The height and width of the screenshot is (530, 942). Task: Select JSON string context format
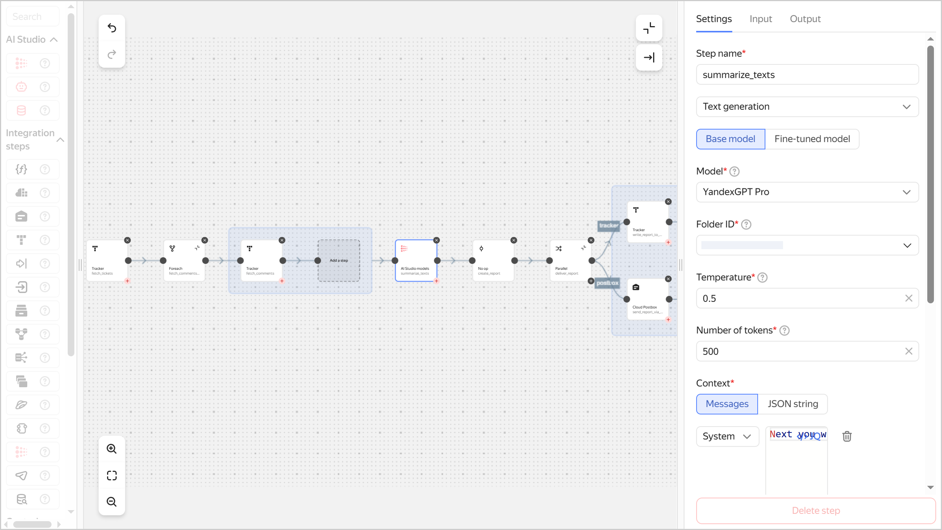pyautogui.click(x=793, y=404)
